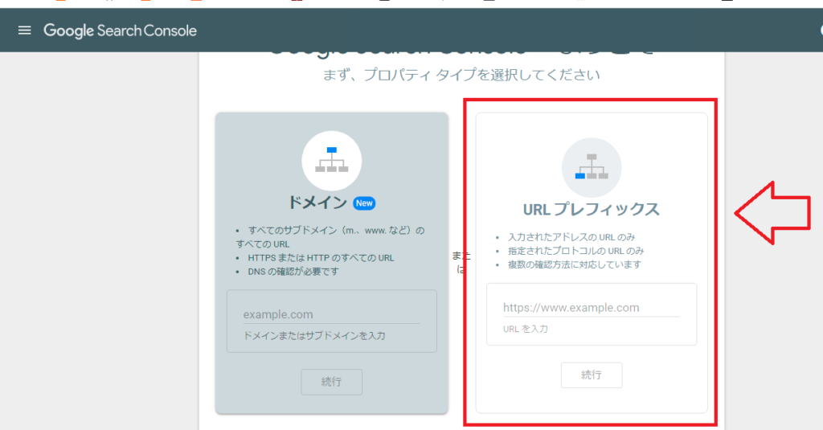Image resolution: width=823 pixels, height=430 pixels.
Task: Click the domain property sitemap icon
Action: click(332, 160)
